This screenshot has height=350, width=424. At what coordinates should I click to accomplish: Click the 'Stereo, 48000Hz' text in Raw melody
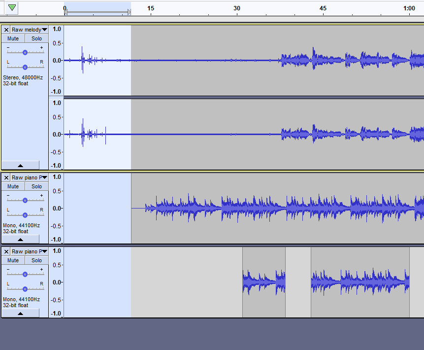[x=23, y=77]
